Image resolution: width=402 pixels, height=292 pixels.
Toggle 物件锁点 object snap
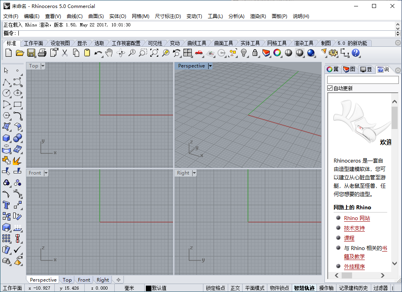coord(279,288)
